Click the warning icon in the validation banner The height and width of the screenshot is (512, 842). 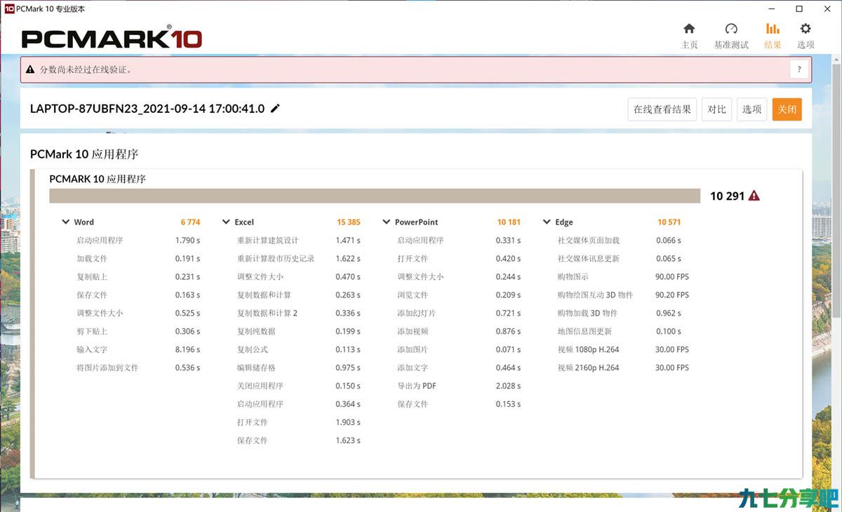point(30,69)
